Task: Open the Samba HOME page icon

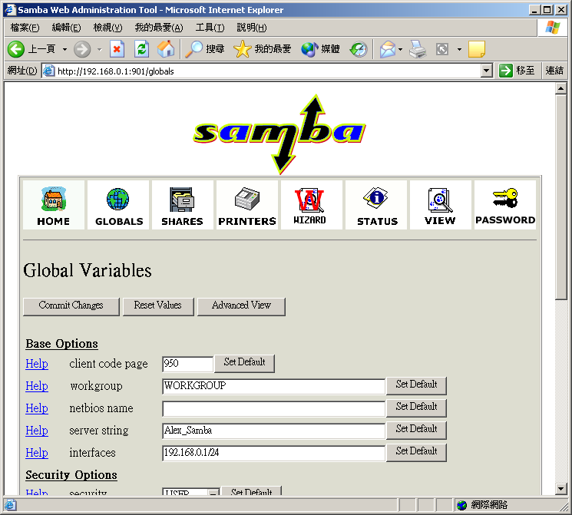Action: tap(54, 205)
